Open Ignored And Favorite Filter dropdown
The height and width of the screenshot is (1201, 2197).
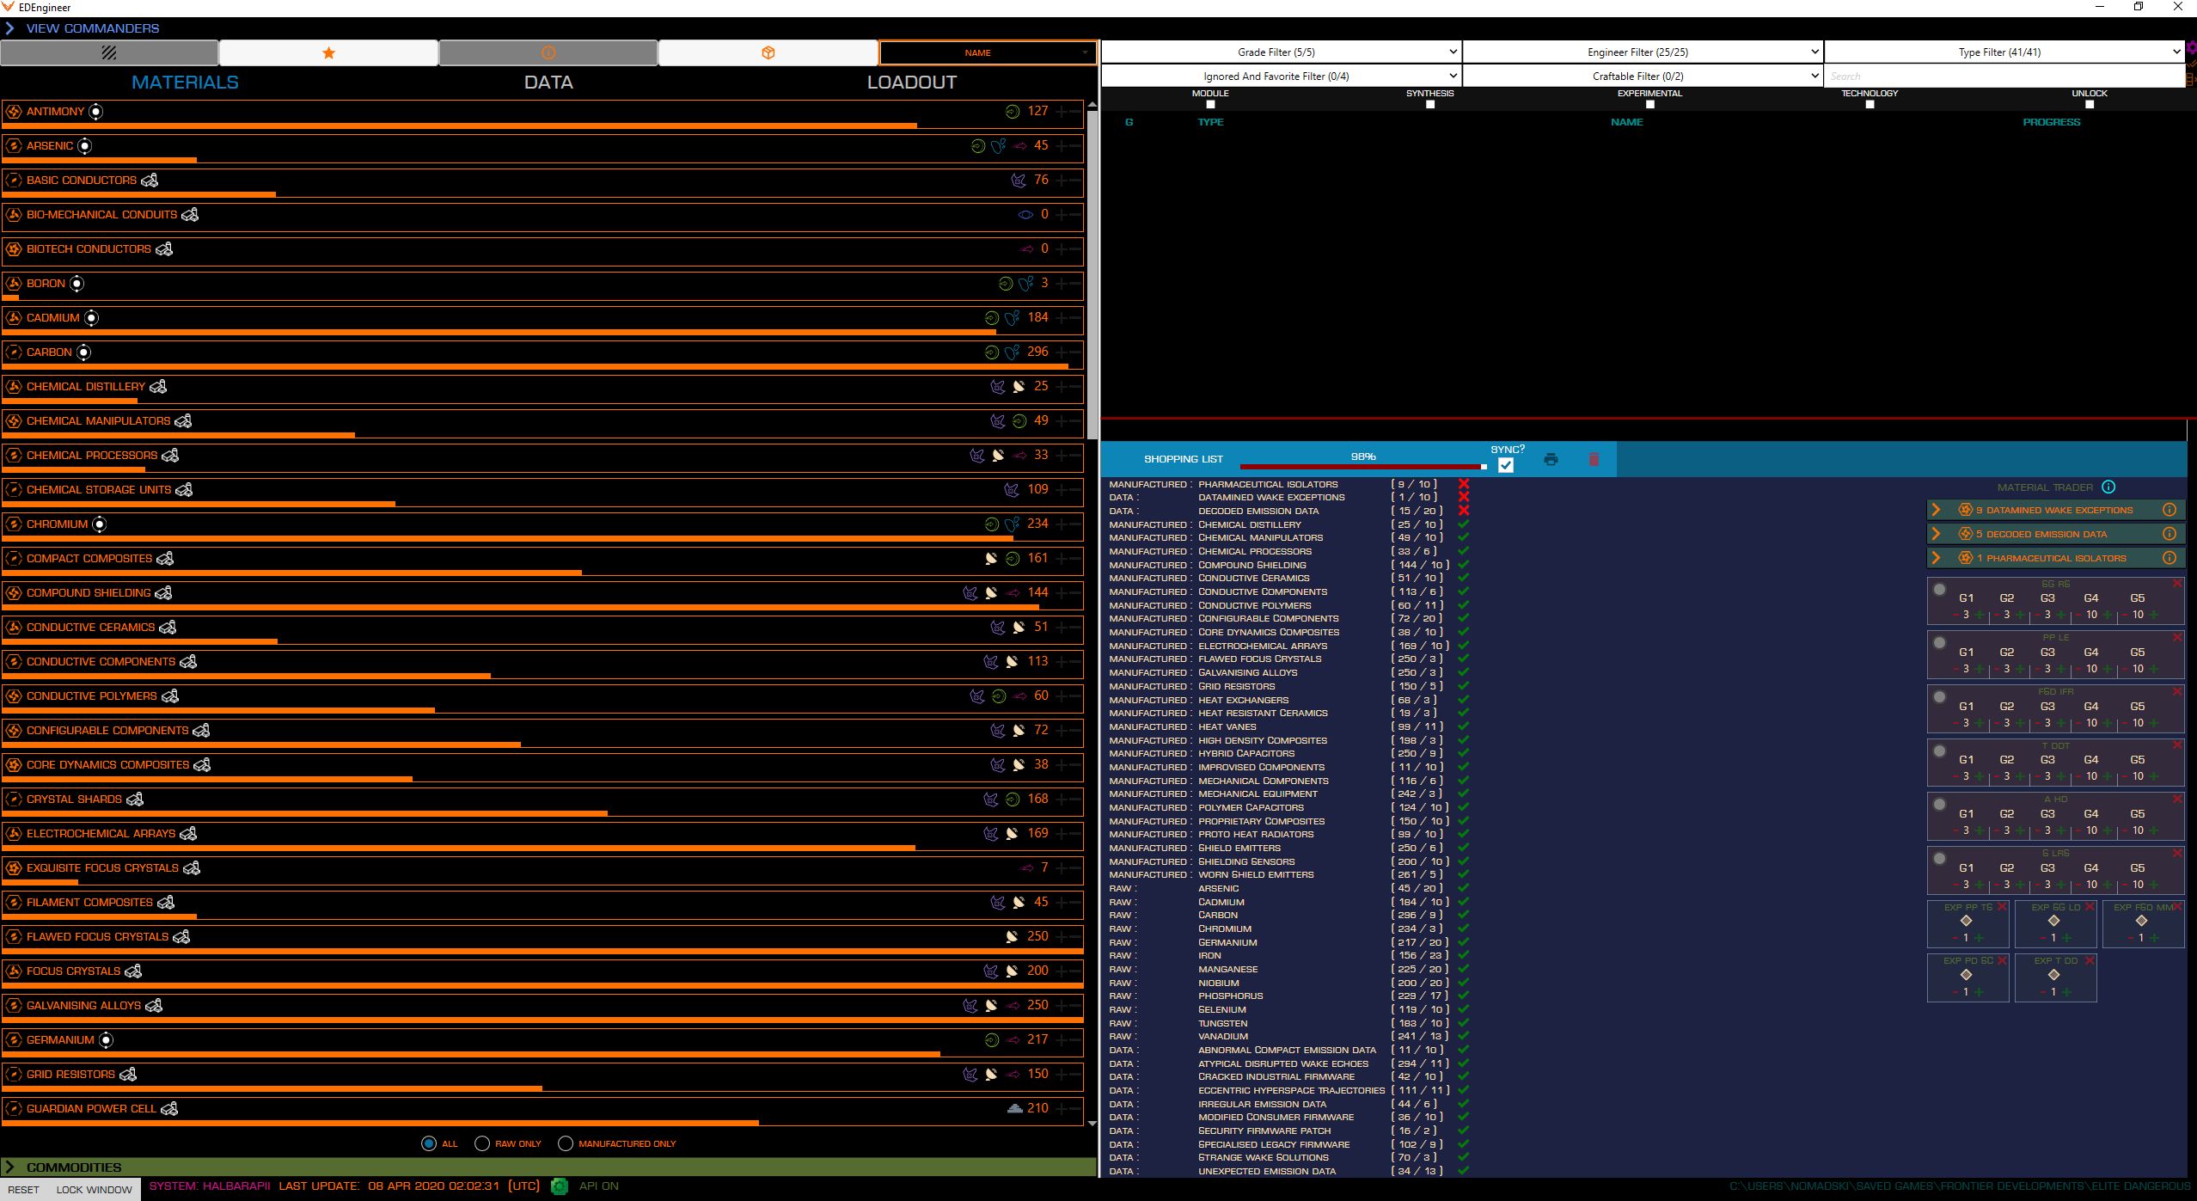click(x=1281, y=77)
